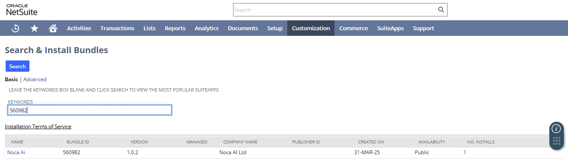
Task: Open Installation Terms of Service link
Action: coord(38,127)
